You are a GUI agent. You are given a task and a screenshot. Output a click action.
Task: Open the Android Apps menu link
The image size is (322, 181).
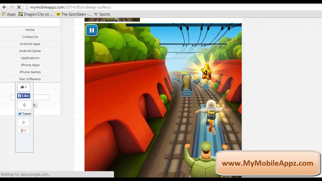pyautogui.click(x=30, y=44)
